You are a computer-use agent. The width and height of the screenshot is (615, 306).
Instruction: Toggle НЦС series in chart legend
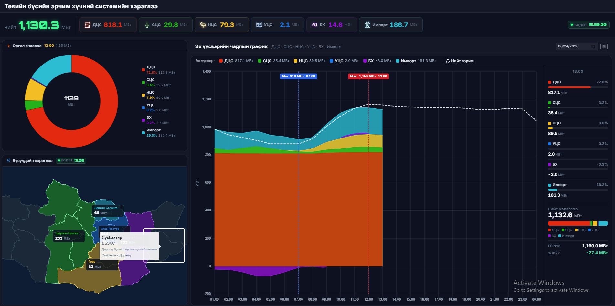310,61
